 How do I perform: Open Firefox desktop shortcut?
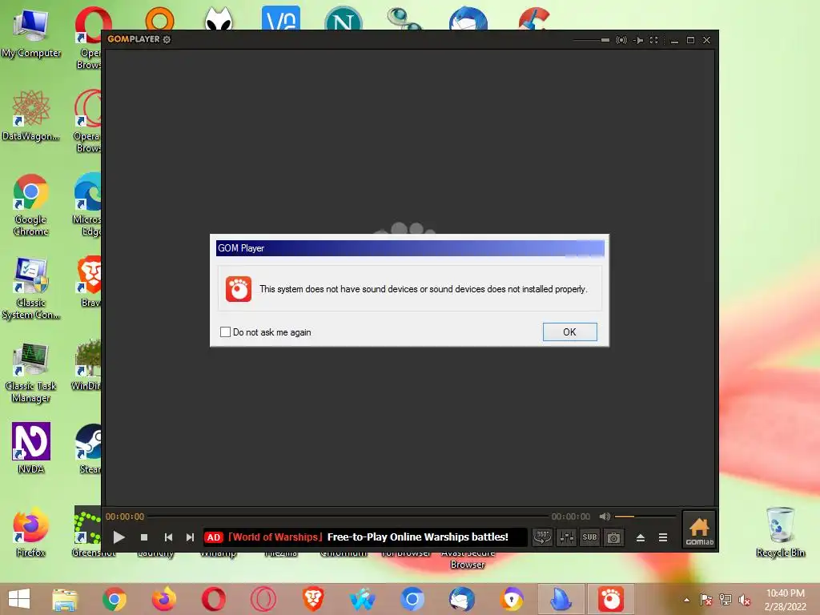coord(31,532)
